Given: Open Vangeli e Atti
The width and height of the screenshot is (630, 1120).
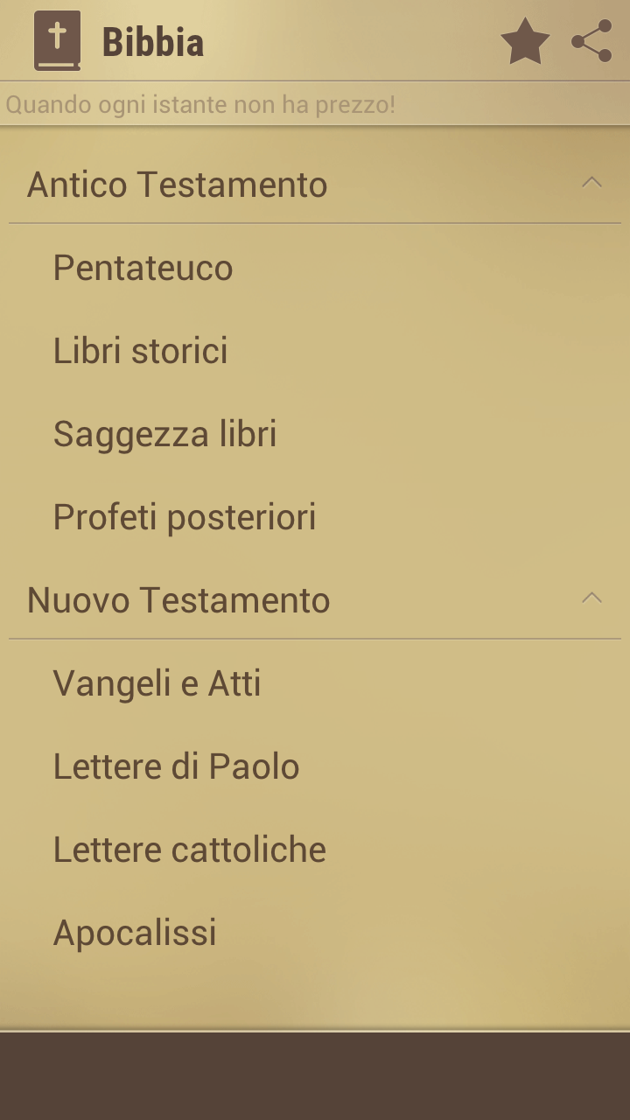Looking at the screenshot, I should pyautogui.click(x=315, y=683).
